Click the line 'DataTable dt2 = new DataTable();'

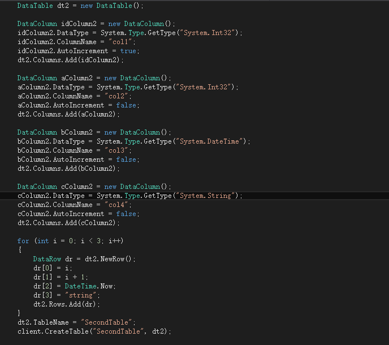(80, 6)
